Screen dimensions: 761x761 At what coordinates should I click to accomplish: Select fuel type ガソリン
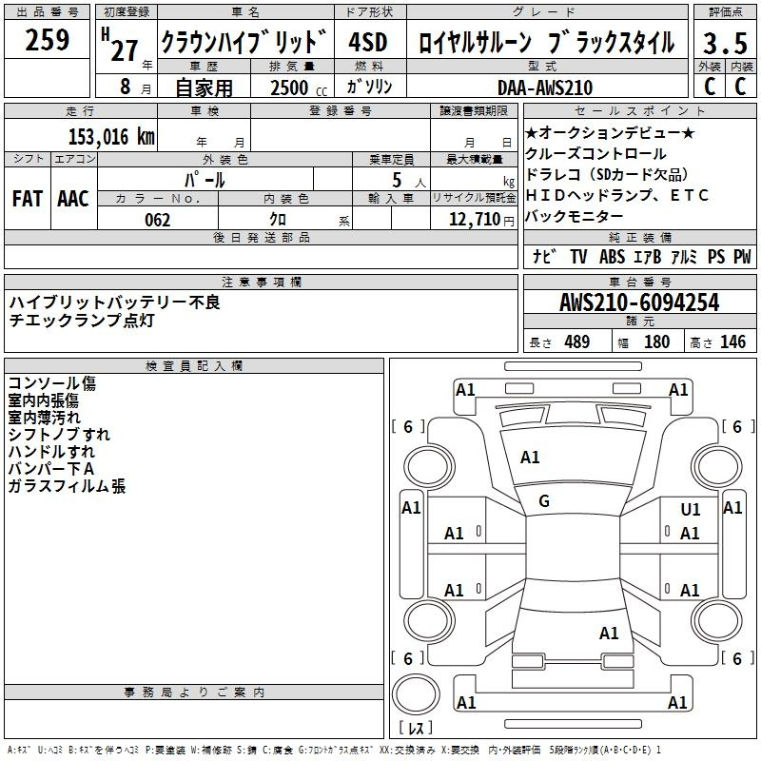[x=369, y=87]
